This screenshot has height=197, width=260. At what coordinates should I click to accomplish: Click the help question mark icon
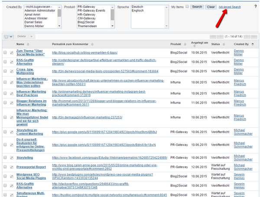(255, 7)
